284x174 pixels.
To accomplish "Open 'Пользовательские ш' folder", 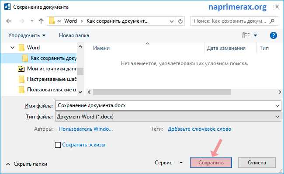I will click(x=52, y=90).
